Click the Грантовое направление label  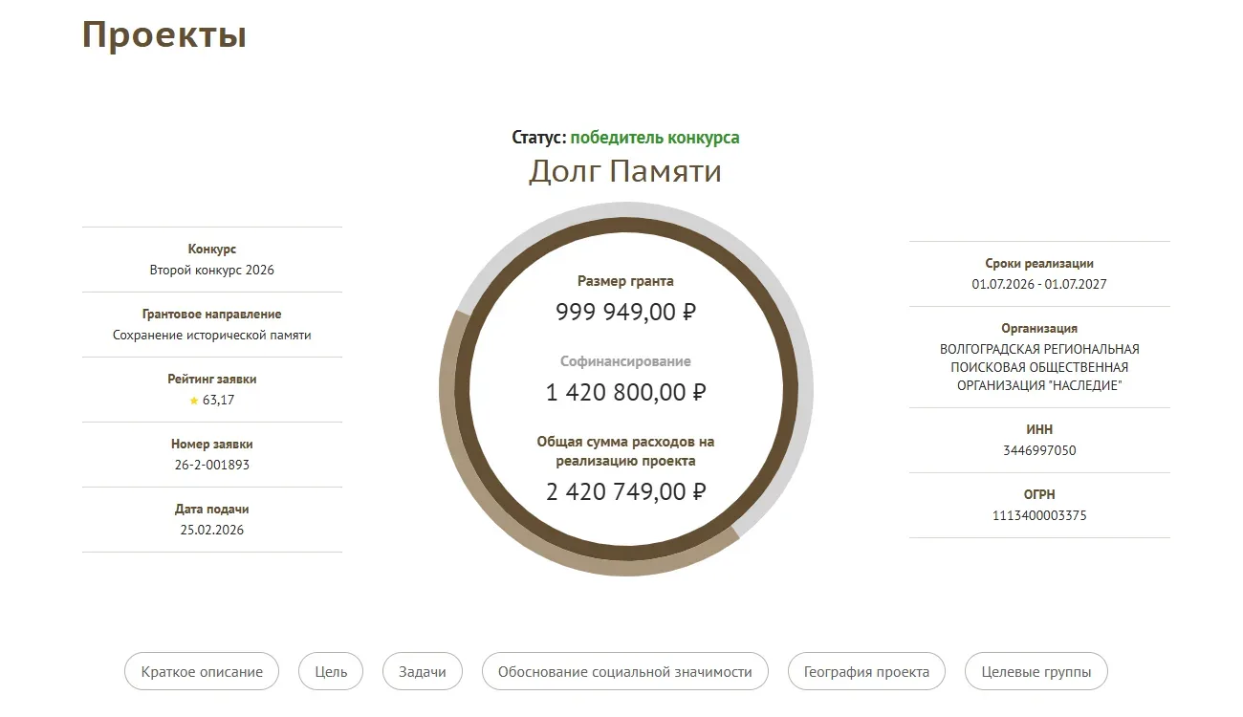click(212, 315)
